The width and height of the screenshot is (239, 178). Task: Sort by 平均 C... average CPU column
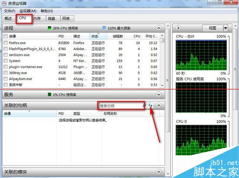[x=151, y=36]
